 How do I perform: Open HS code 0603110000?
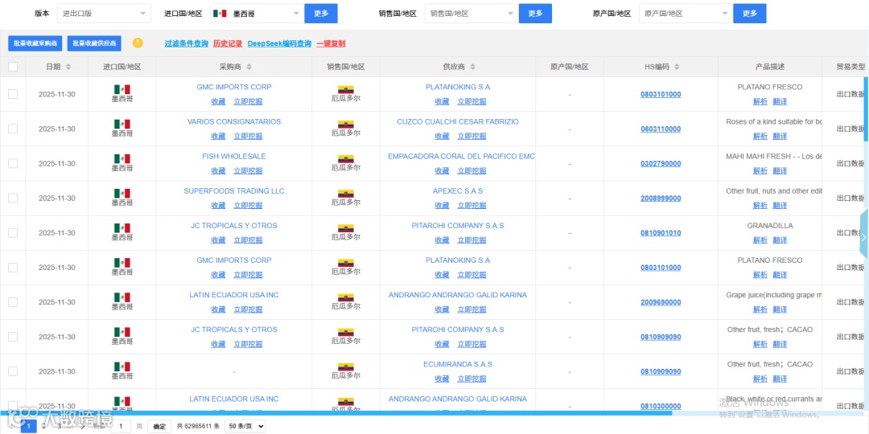(x=661, y=129)
